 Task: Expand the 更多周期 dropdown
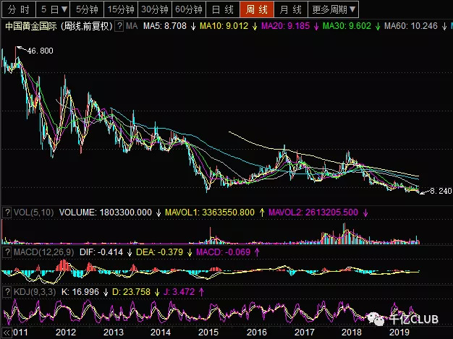click(x=334, y=9)
